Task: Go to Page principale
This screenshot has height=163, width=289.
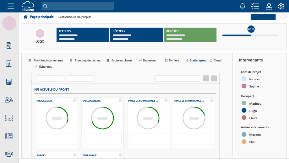Action: [42, 17]
